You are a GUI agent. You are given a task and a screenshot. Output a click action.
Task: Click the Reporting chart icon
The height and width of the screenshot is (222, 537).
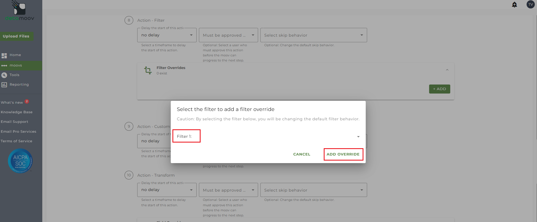coord(4,85)
